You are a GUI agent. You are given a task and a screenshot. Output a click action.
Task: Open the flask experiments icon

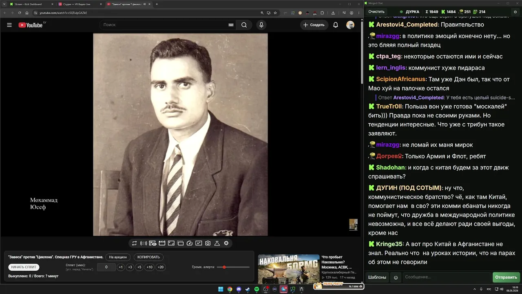click(217, 243)
